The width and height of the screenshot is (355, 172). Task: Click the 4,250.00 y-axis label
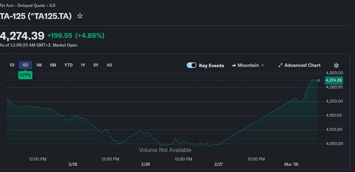click(334, 87)
